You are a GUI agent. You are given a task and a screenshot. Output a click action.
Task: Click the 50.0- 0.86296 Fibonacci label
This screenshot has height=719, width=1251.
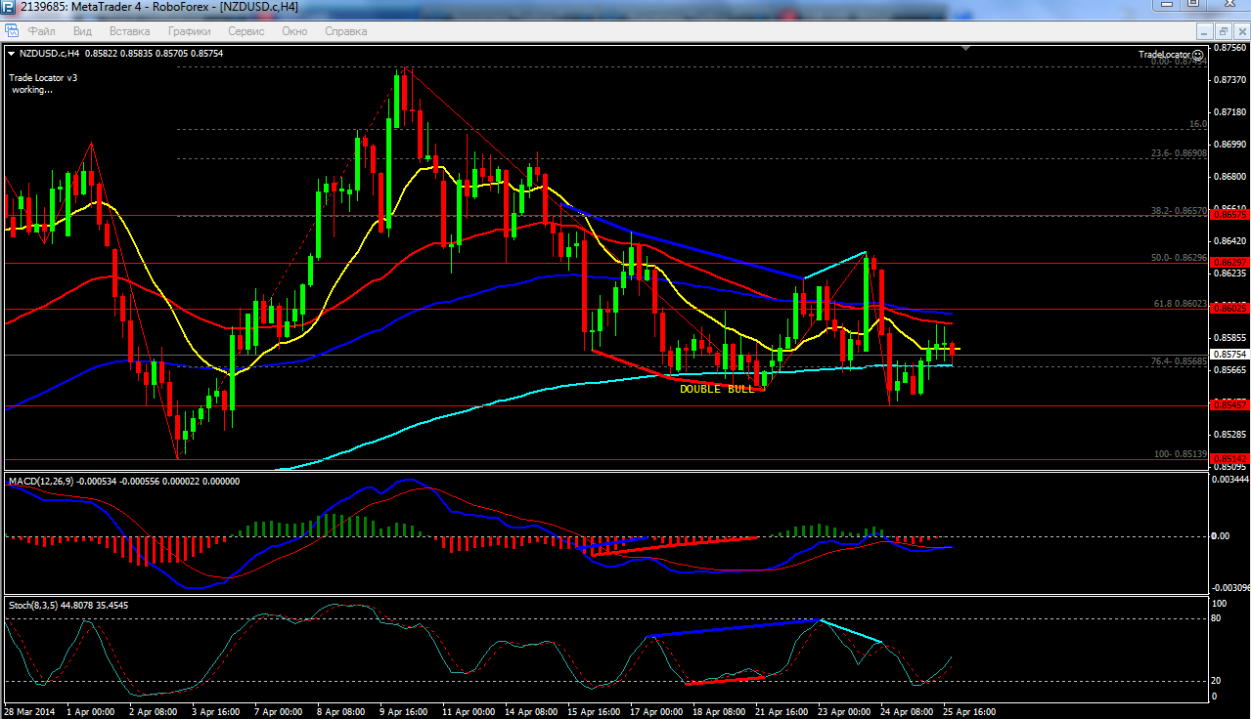click(x=1177, y=258)
